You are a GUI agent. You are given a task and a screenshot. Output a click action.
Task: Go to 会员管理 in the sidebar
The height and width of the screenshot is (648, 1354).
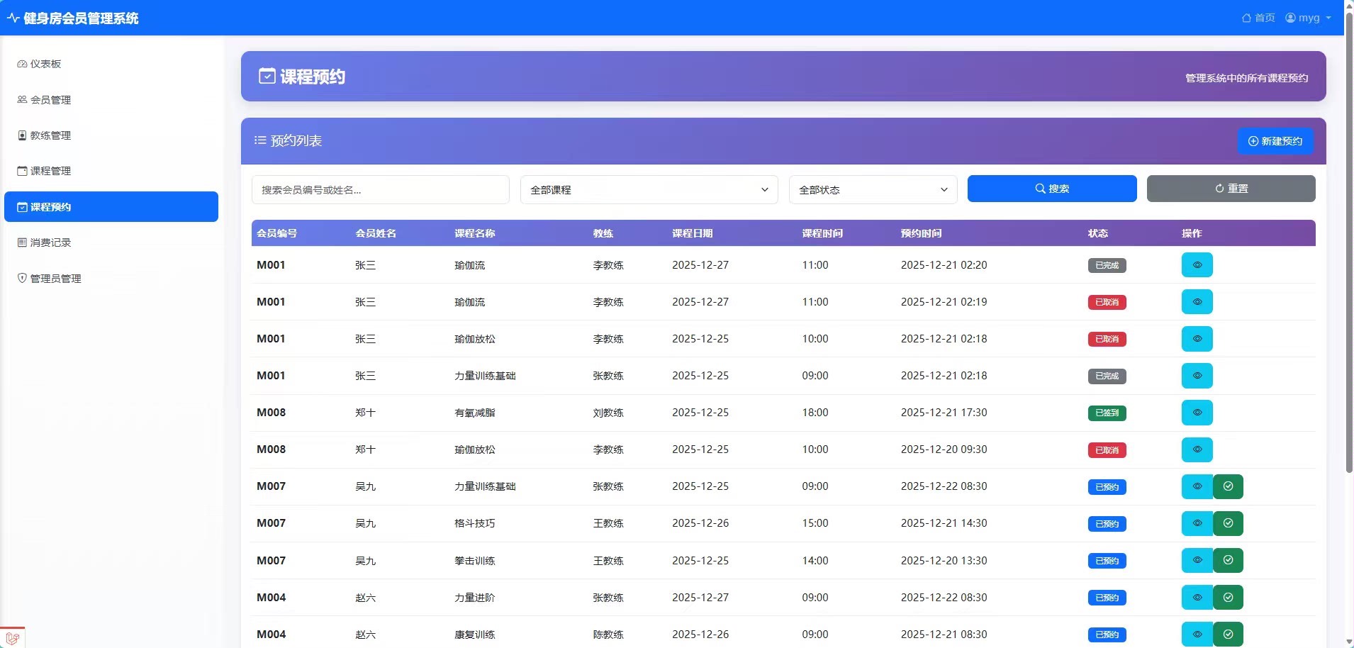(50, 100)
